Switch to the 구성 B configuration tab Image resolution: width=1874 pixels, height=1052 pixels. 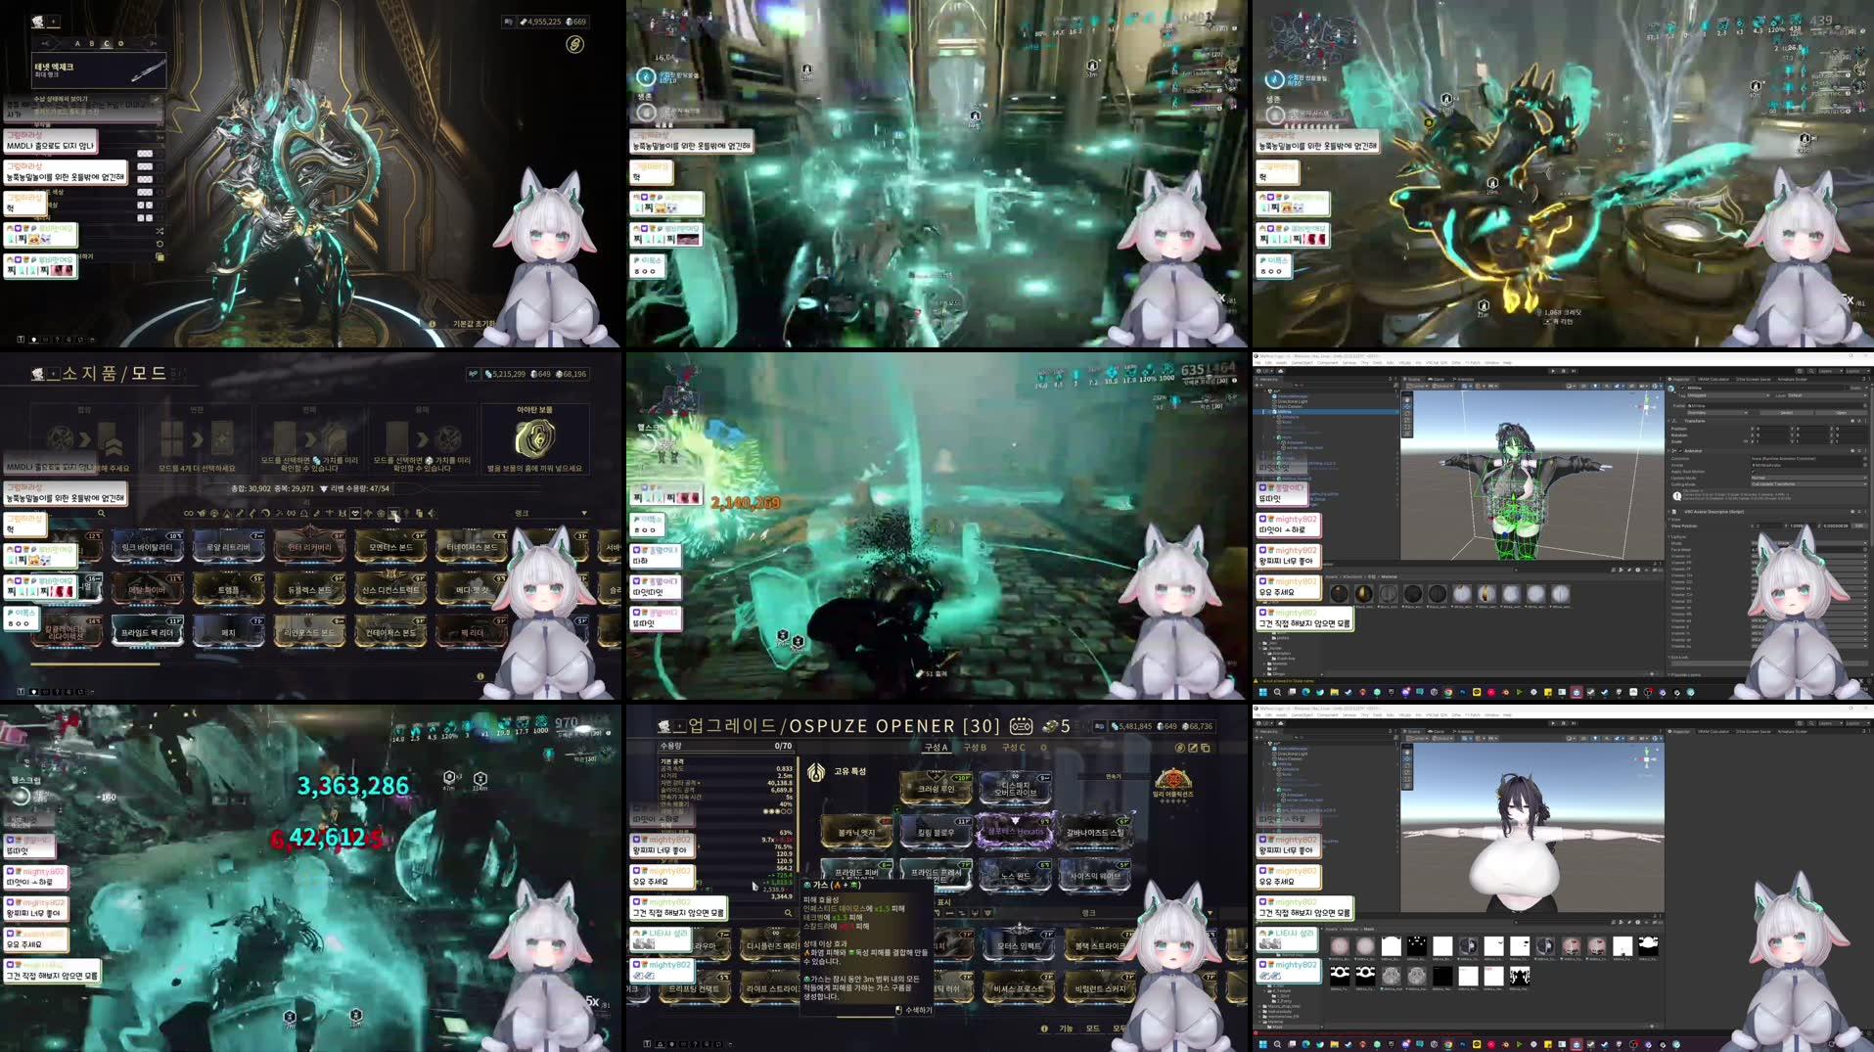[x=975, y=748]
